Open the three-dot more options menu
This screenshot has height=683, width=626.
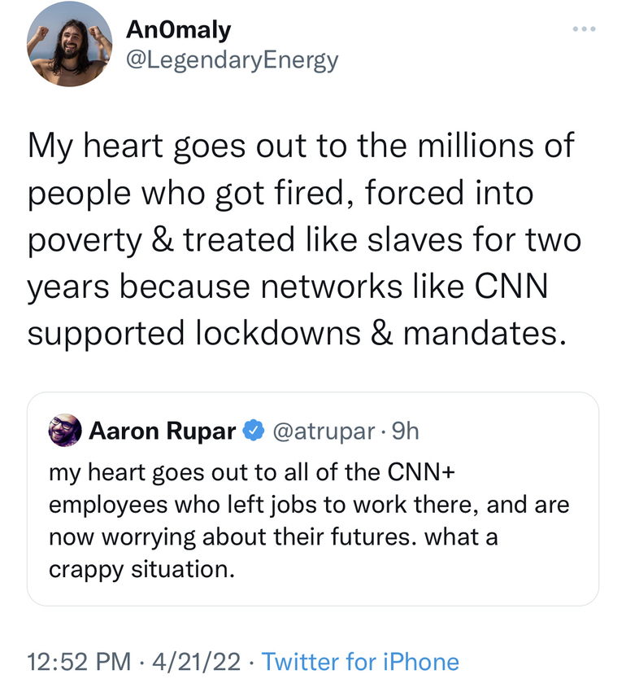[x=584, y=30]
